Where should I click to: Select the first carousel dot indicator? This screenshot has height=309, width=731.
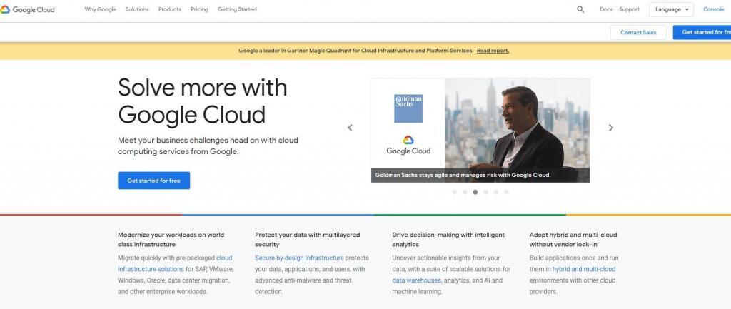pyautogui.click(x=454, y=192)
